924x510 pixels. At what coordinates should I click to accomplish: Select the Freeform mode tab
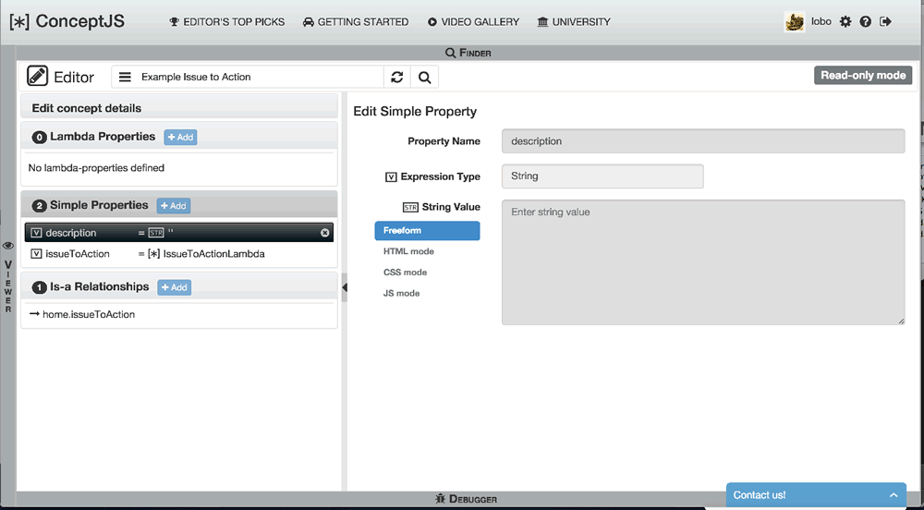(x=427, y=230)
